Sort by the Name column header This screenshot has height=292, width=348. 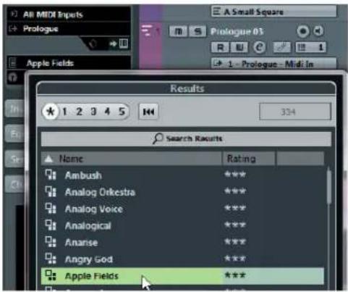click(x=132, y=159)
